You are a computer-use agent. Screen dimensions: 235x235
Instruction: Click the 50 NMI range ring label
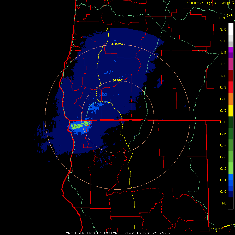point(118,80)
